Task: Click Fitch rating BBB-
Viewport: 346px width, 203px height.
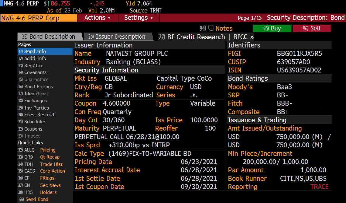Action: tap(284, 103)
